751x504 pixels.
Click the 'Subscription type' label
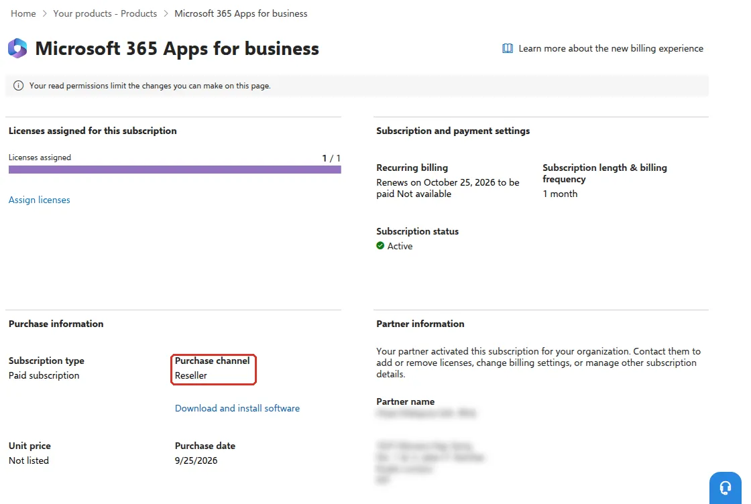(46, 361)
